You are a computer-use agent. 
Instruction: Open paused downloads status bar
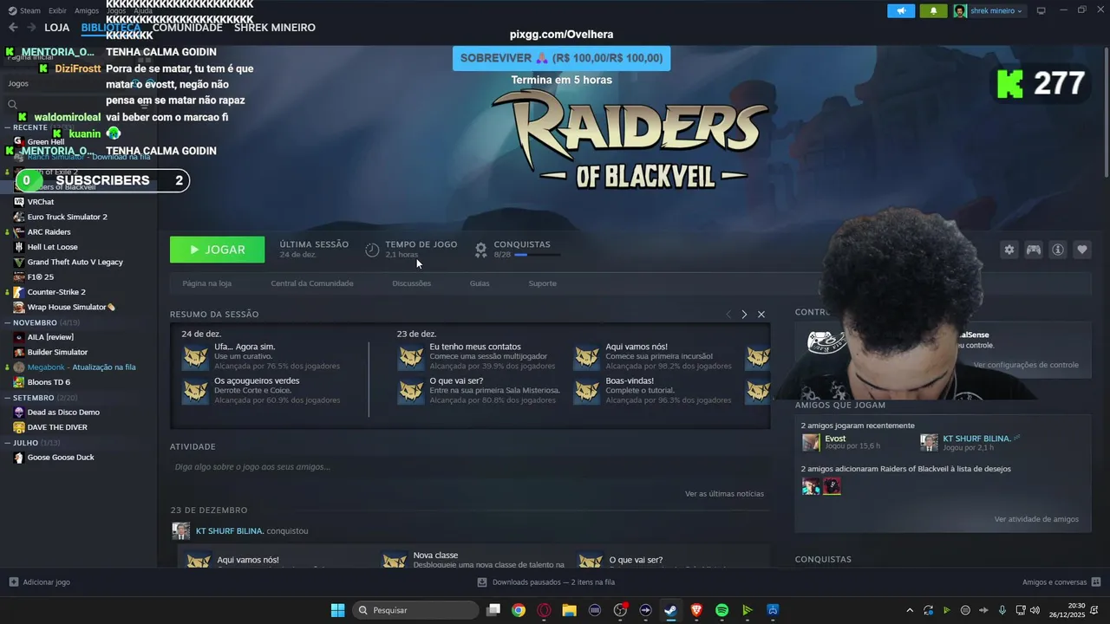tap(546, 582)
